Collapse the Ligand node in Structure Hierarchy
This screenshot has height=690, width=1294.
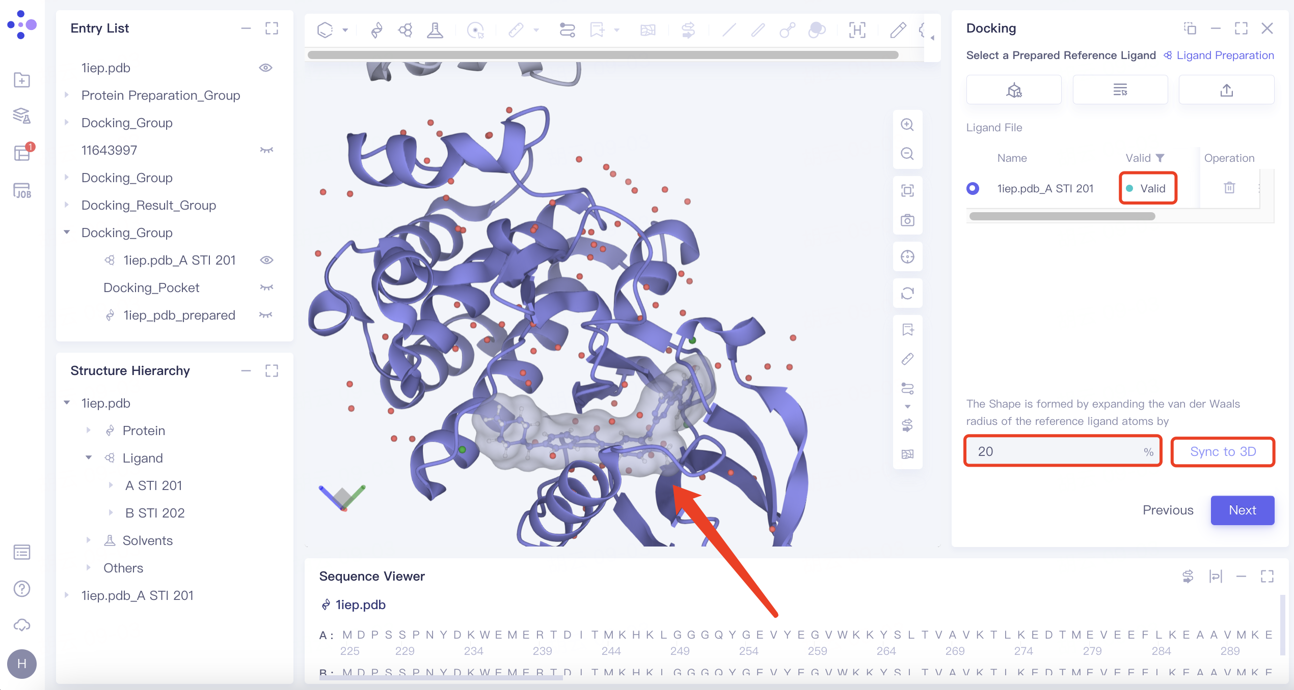coord(89,457)
